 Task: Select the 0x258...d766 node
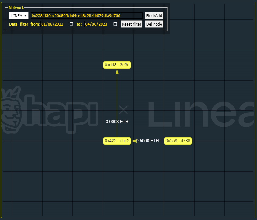click(x=178, y=141)
